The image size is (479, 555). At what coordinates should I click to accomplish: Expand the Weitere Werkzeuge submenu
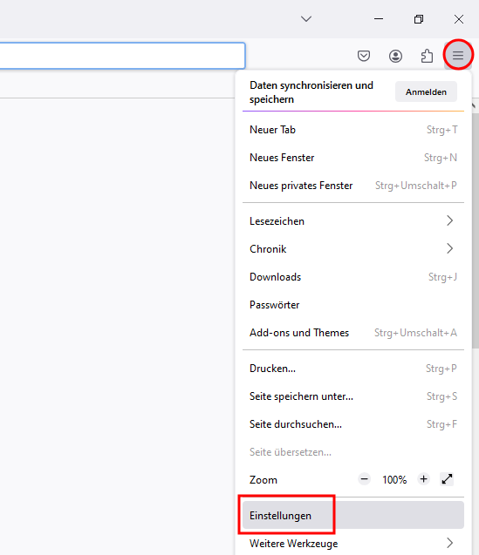[353, 543]
